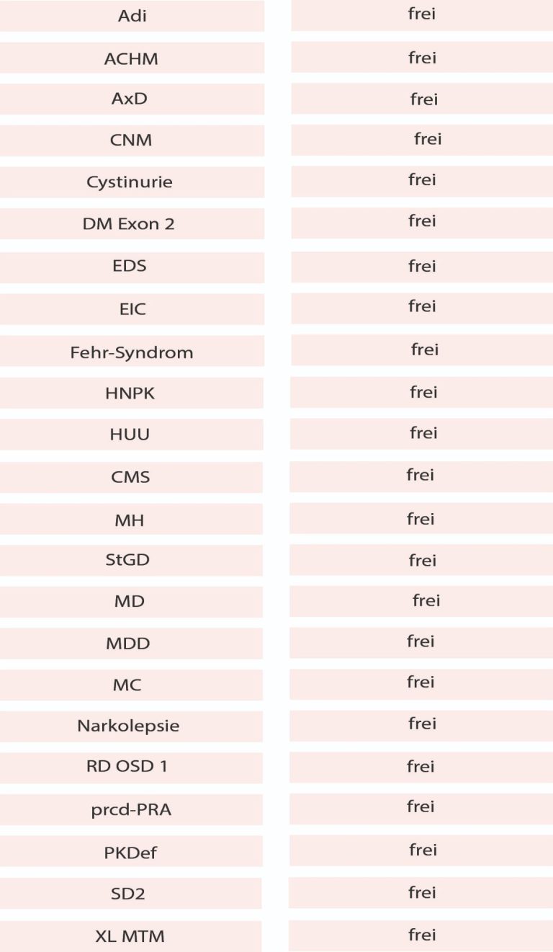Select the Narkolepsie label

click(x=128, y=726)
